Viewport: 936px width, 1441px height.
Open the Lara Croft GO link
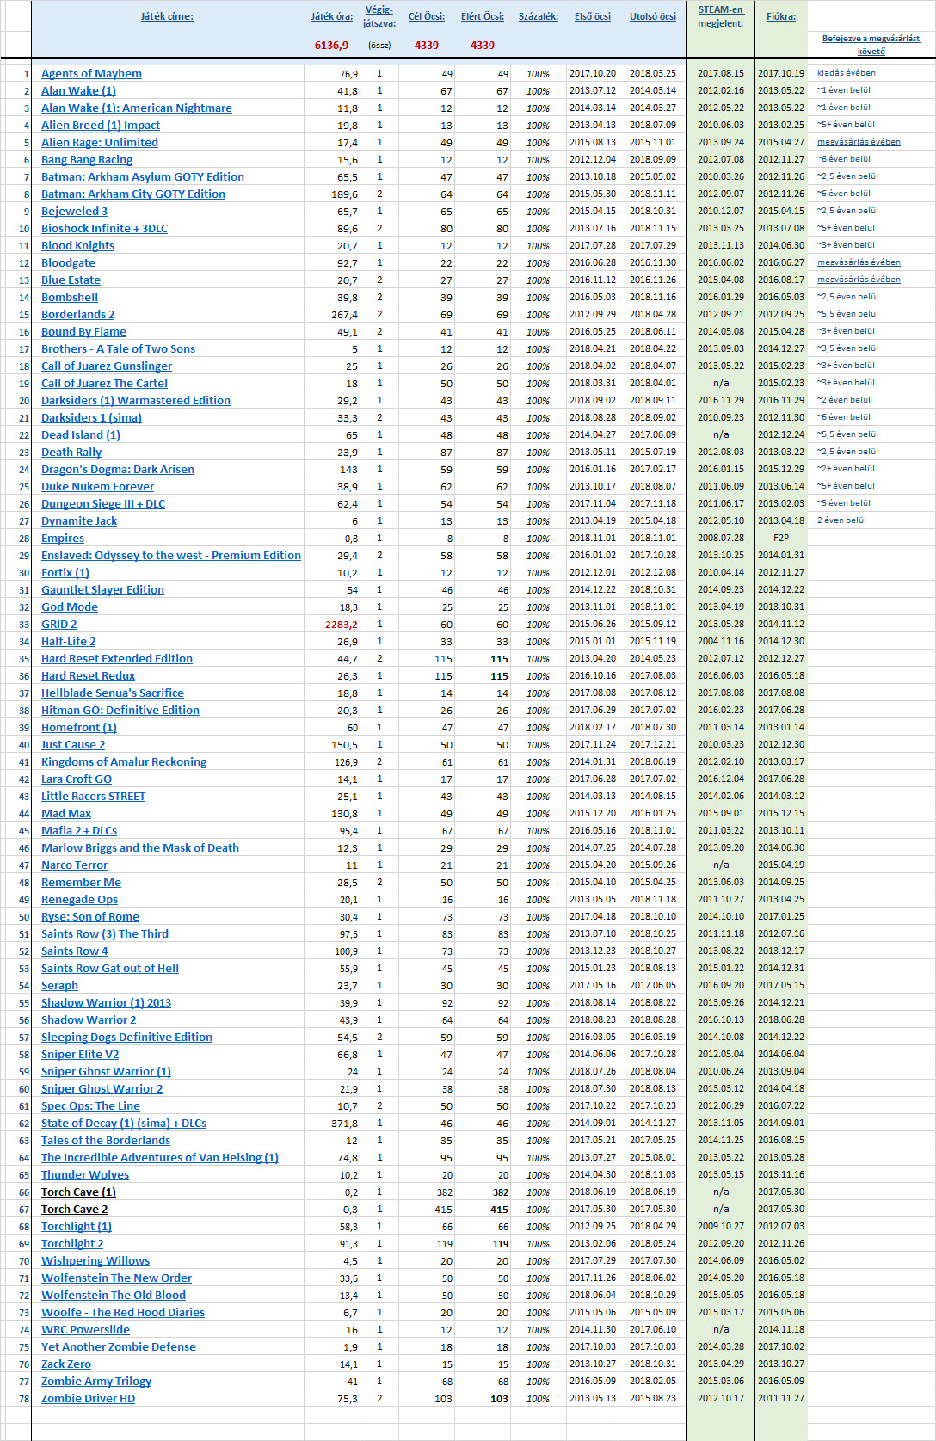77,779
